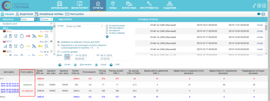Enable the выходные checkbox
The image size is (270, 101).
107,30
